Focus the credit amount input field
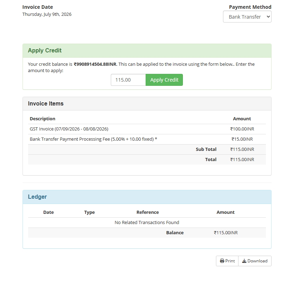Viewport: 293px width, 287px height. pyautogui.click(x=128, y=80)
